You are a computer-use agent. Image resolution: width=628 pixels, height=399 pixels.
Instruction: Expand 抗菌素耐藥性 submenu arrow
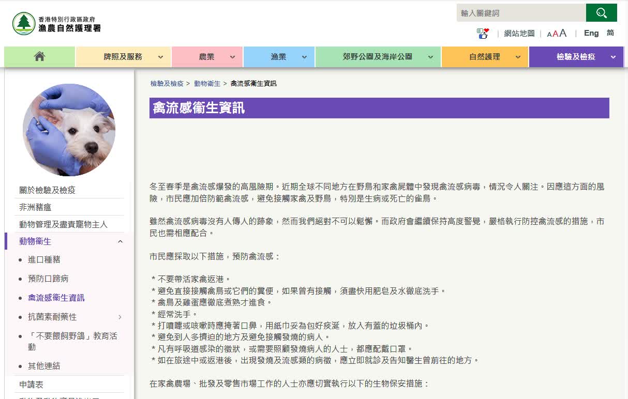[120, 317]
